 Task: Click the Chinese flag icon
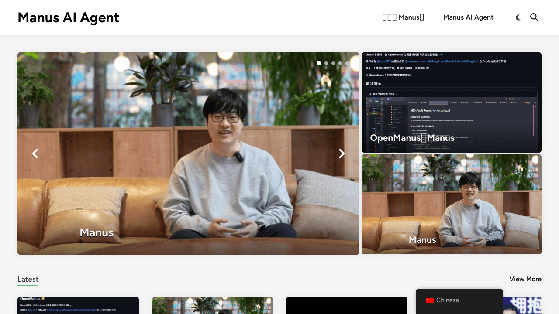pos(430,300)
